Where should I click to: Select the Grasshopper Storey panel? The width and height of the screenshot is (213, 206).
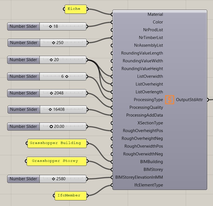[x=57, y=161]
